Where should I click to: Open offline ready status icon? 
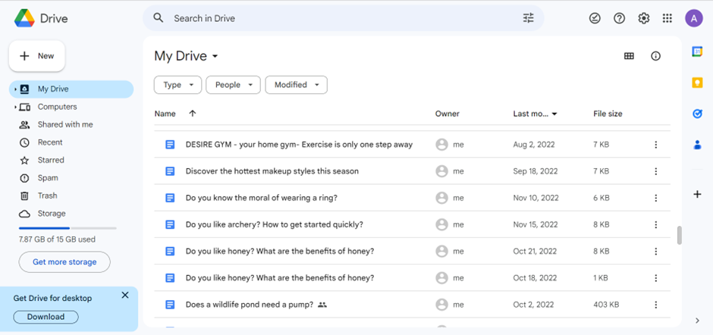click(x=595, y=18)
